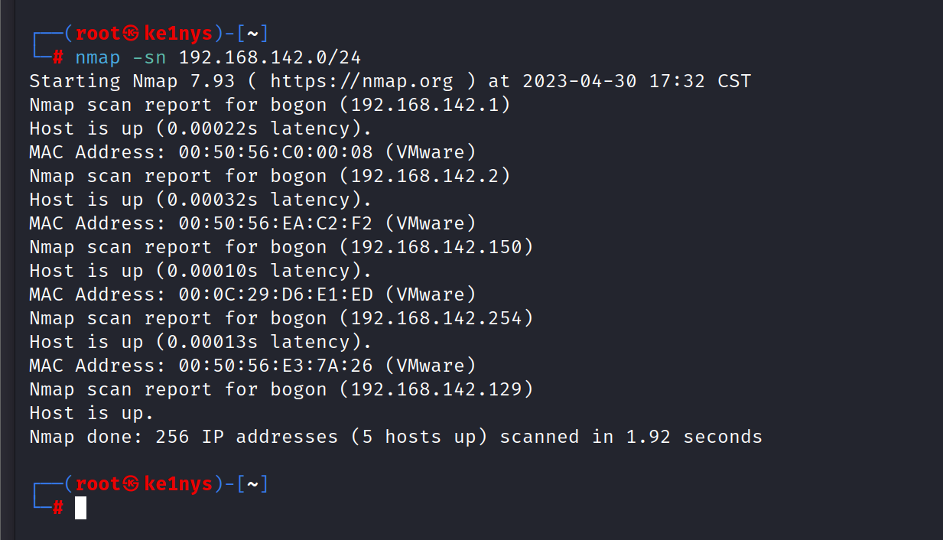Click the IP address 192.168.142.1
Image resolution: width=943 pixels, height=540 pixels.
click(x=424, y=105)
